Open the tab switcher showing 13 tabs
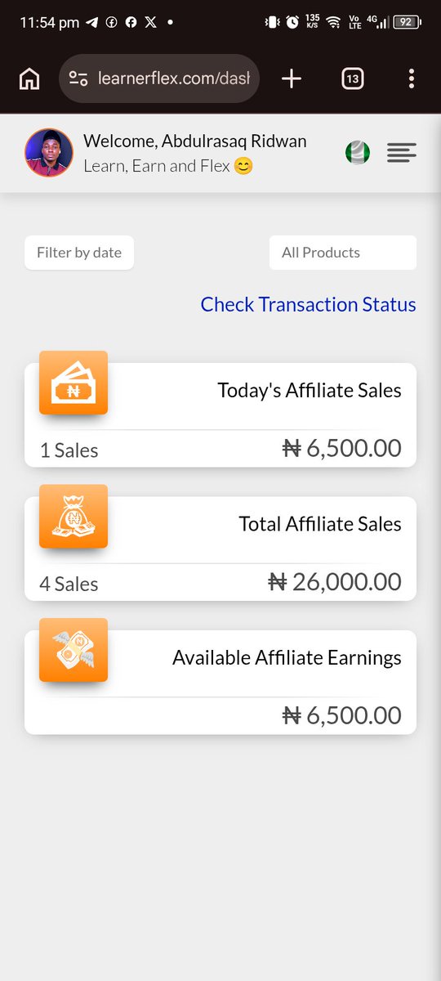The height and width of the screenshot is (981, 441). (353, 78)
